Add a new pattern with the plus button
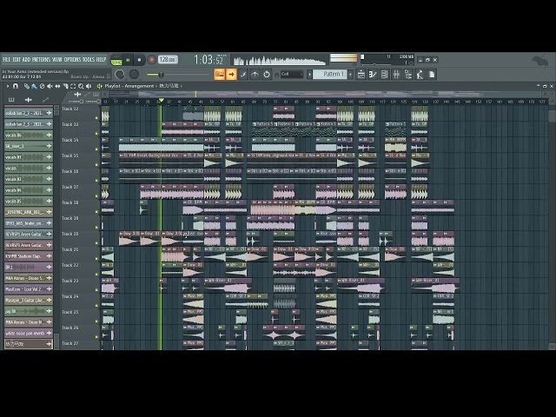The width and height of the screenshot is (556, 417). (x=351, y=75)
